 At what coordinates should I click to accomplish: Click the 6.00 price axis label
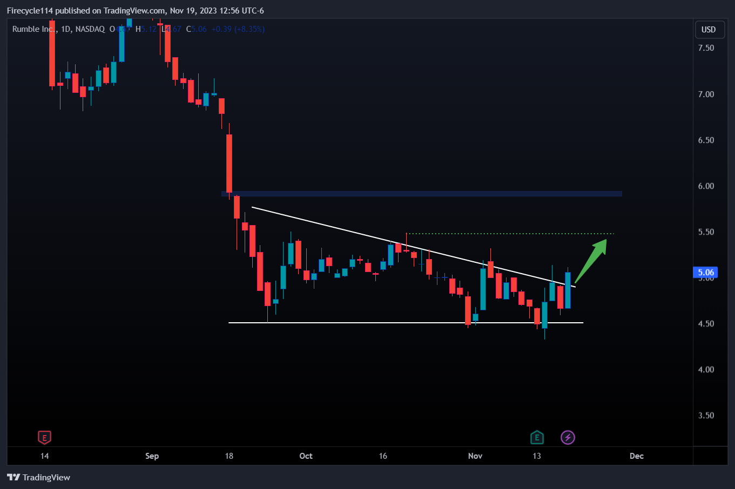[x=706, y=186]
